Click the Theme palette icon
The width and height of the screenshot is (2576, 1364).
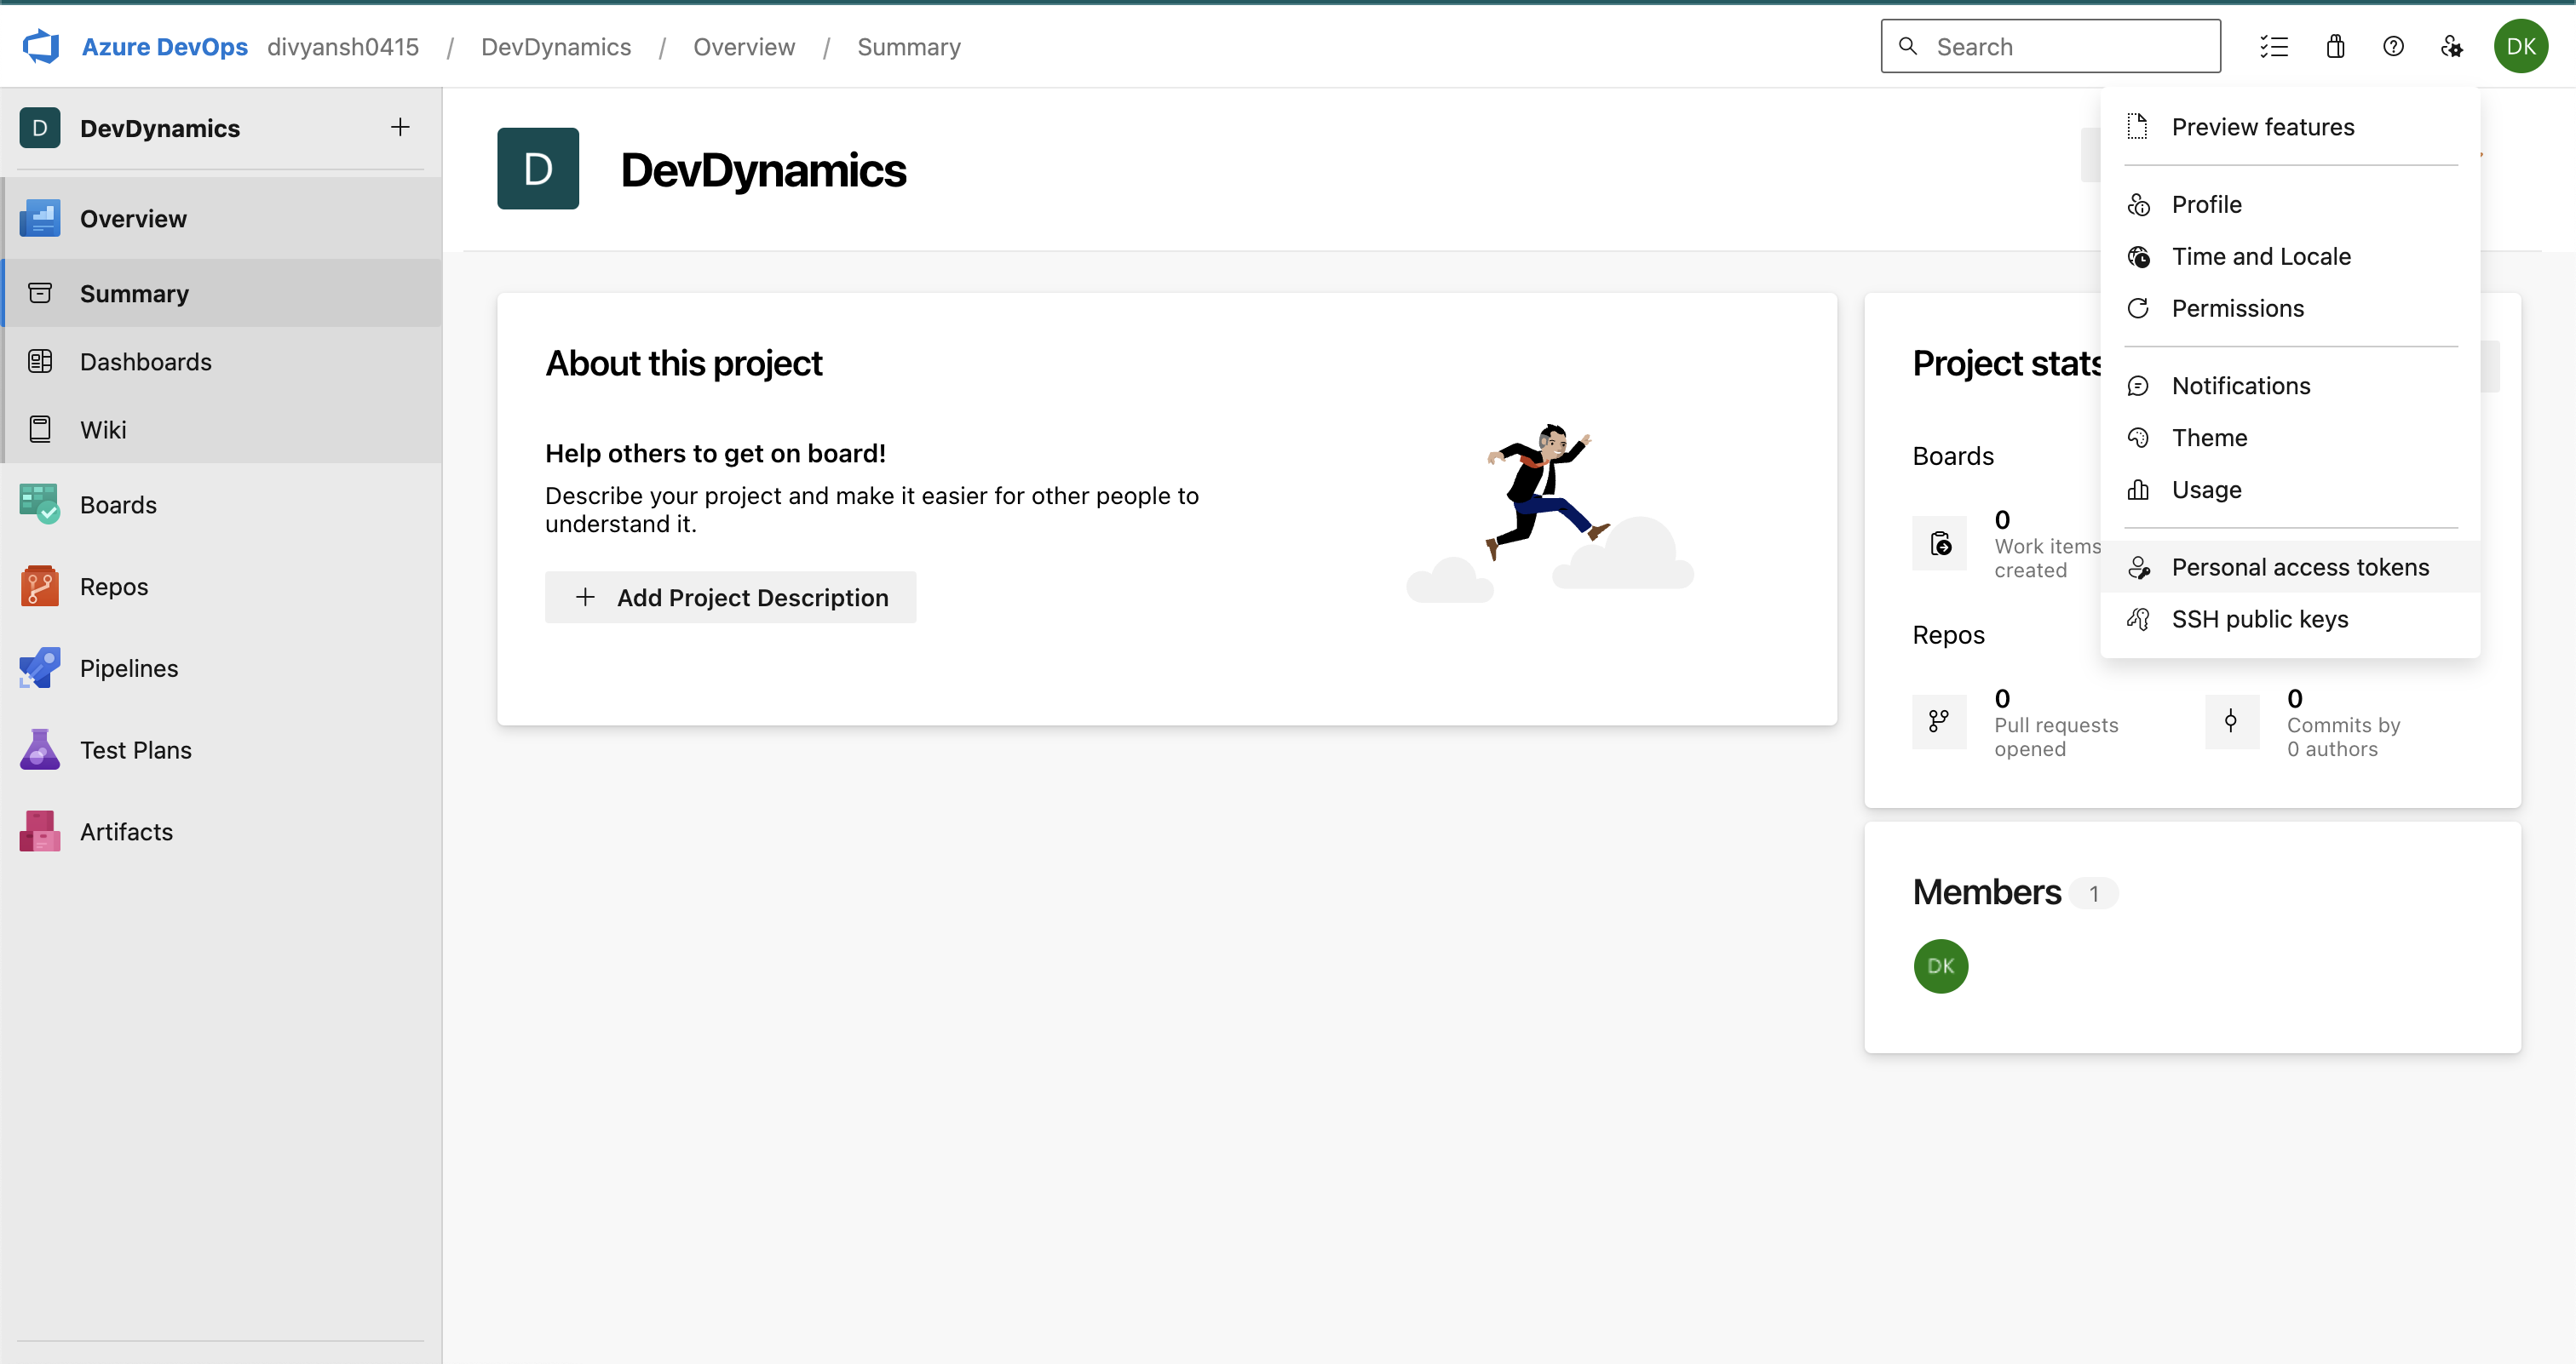2138,438
